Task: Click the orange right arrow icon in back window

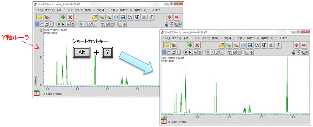Action: click(x=177, y=17)
